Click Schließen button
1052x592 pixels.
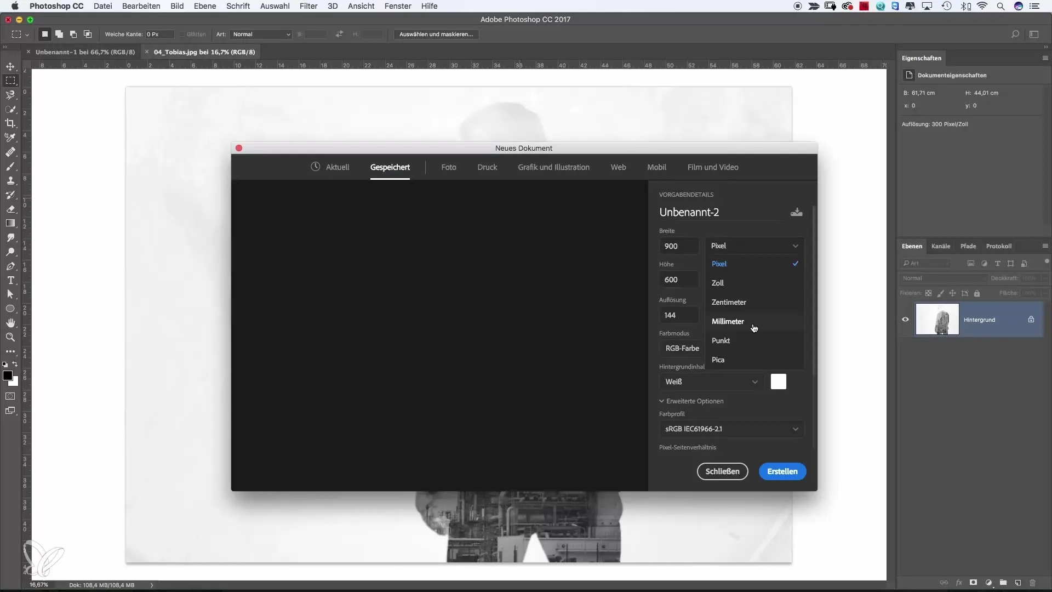(722, 471)
